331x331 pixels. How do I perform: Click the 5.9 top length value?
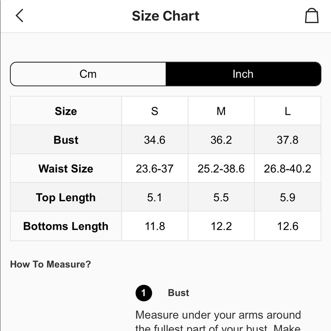click(288, 198)
